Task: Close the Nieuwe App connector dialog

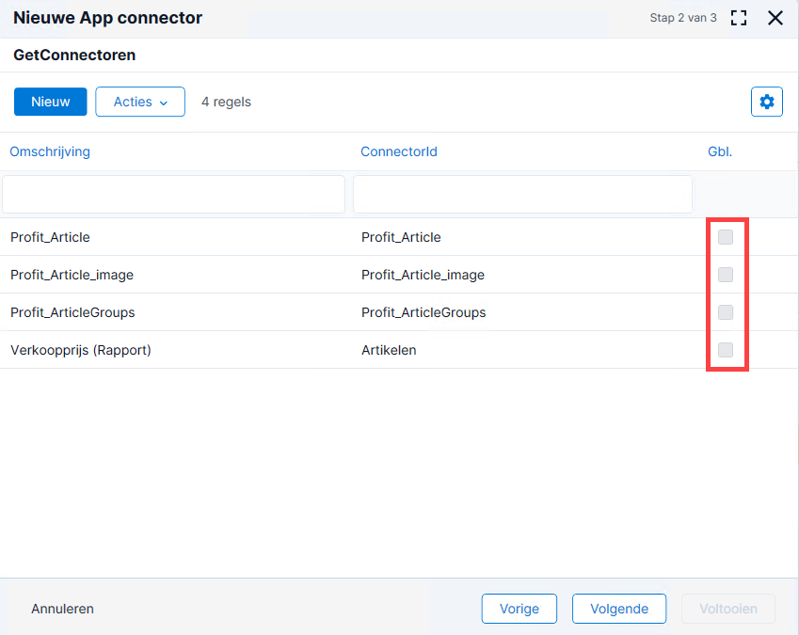Action: (775, 18)
